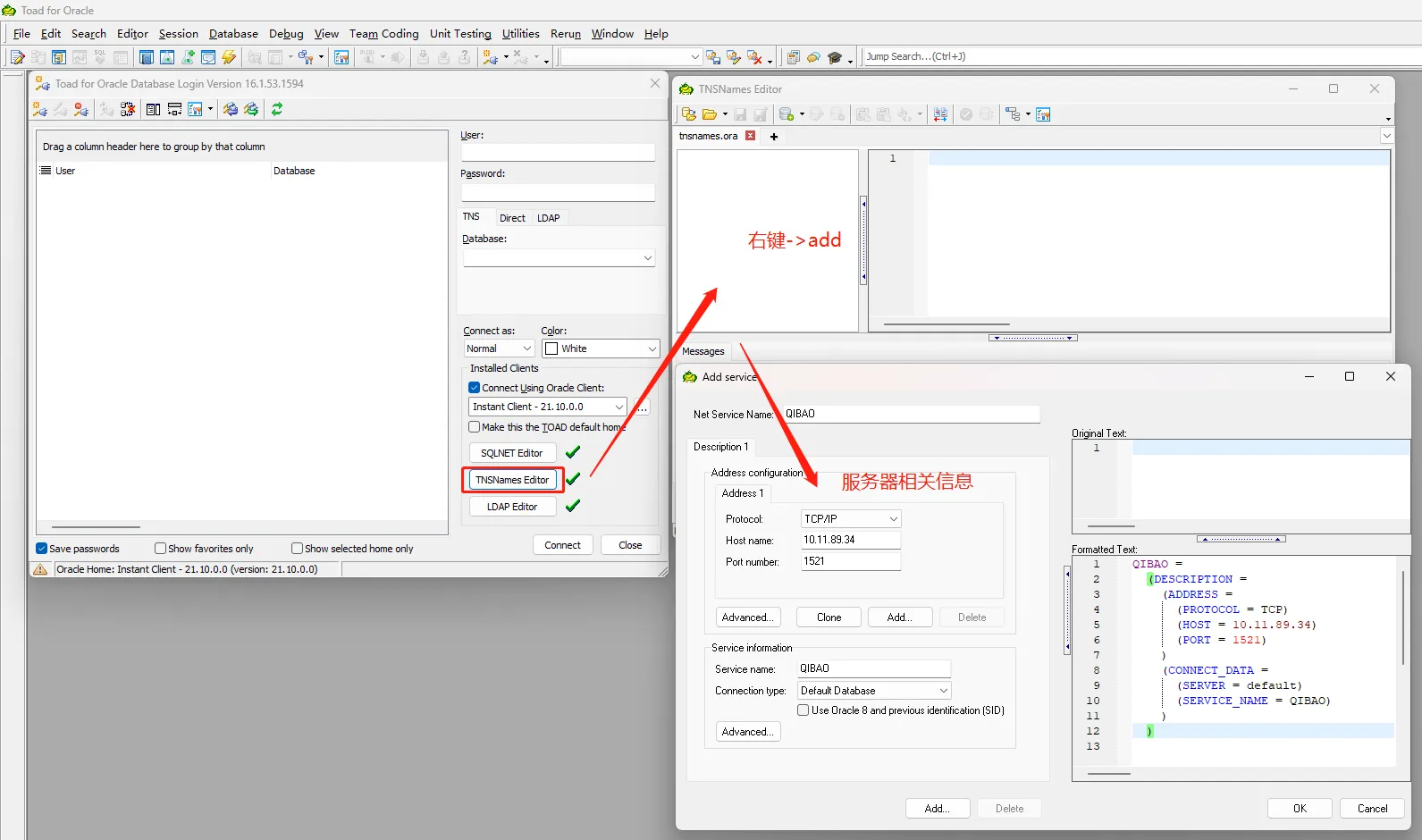Check Use Oracle 8 and previous identification (SID)

point(803,710)
